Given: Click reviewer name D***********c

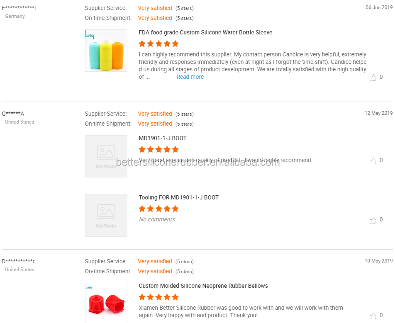Looking at the screenshot, I should 19,261.
